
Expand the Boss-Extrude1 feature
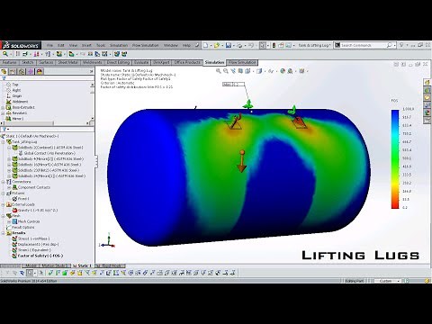tap(4, 107)
